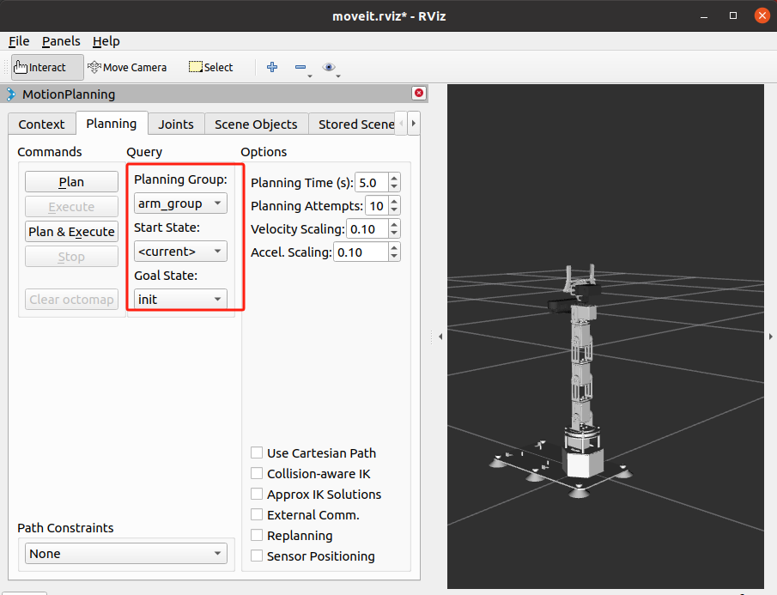Screen dimensions: 777x595
Task: Click the Velocity Scaling value field
Action: click(x=367, y=229)
